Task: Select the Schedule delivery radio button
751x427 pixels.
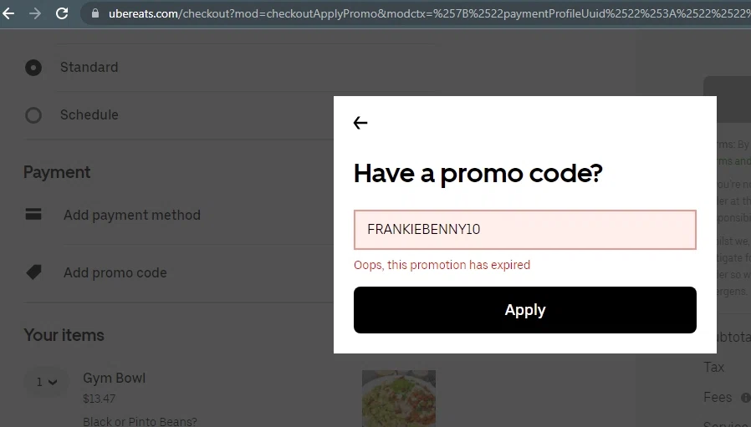Action: pos(33,115)
